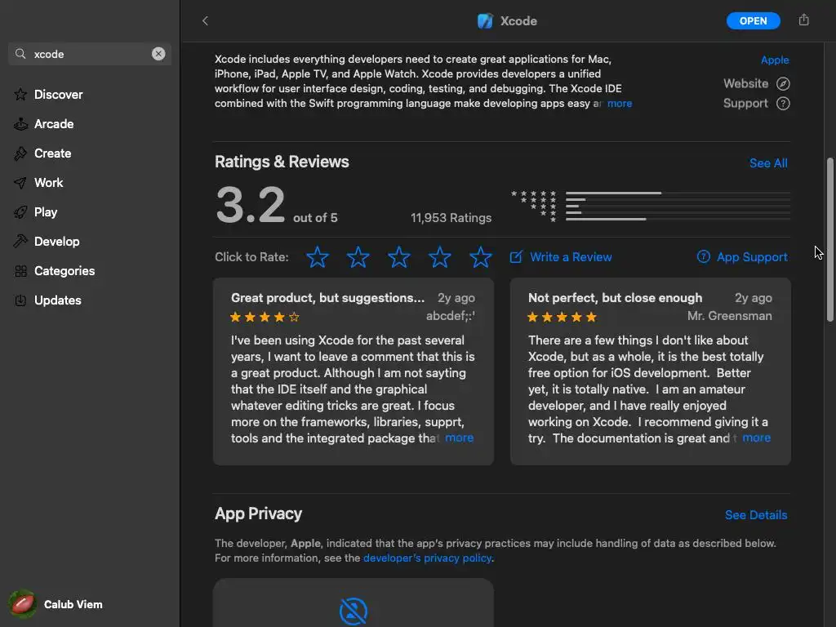Viewport: 836px width, 627px height.
Task: Rate the app three stars
Action: tap(398, 257)
